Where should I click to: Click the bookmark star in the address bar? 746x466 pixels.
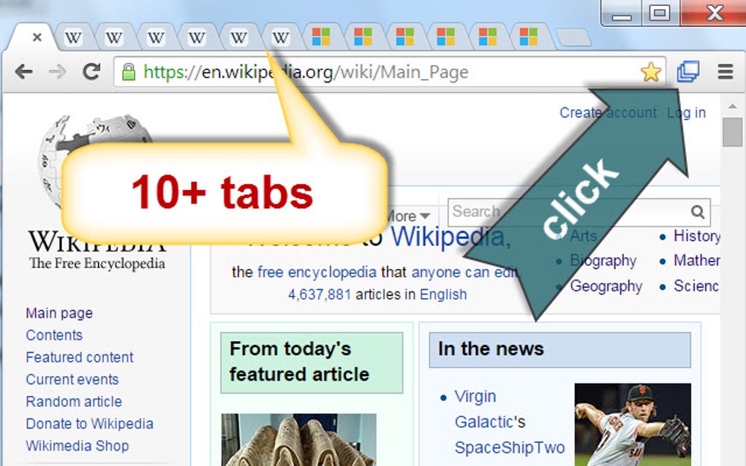pyautogui.click(x=650, y=72)
